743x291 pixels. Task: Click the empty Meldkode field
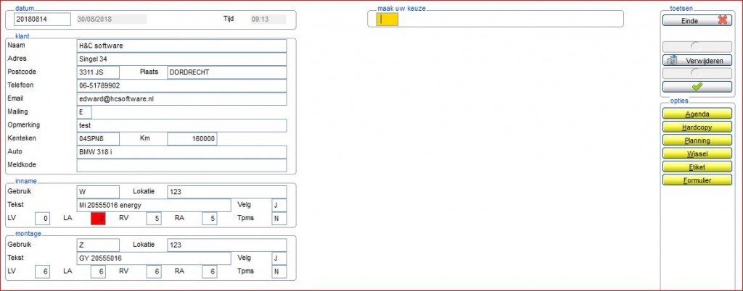181,165
